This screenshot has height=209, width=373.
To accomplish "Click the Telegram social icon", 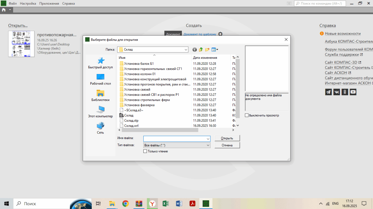I will 328,92.
